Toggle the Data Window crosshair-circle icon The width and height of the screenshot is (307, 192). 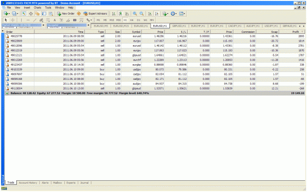point(31,14)
